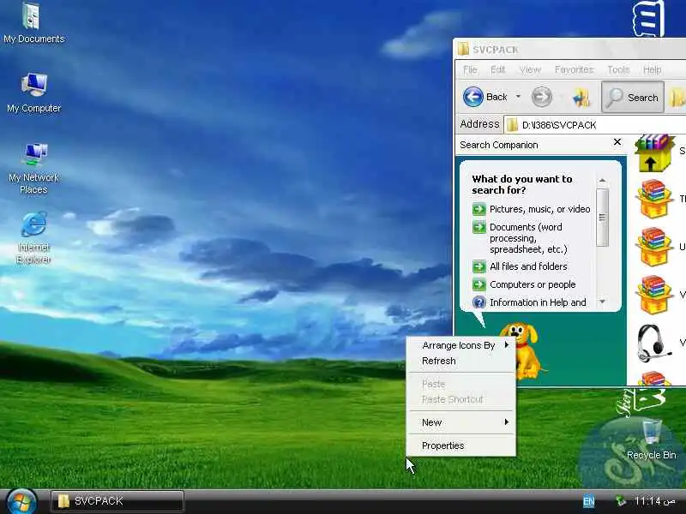Click the address field D:\I386\SVCPACK
The image size is (686, 514).
[596, 125]
